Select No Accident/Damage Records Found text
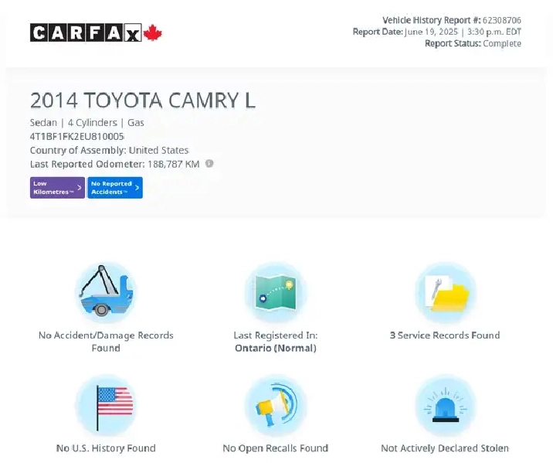The height and width of the screenshot is (463, 553). (x=106, y=342)
